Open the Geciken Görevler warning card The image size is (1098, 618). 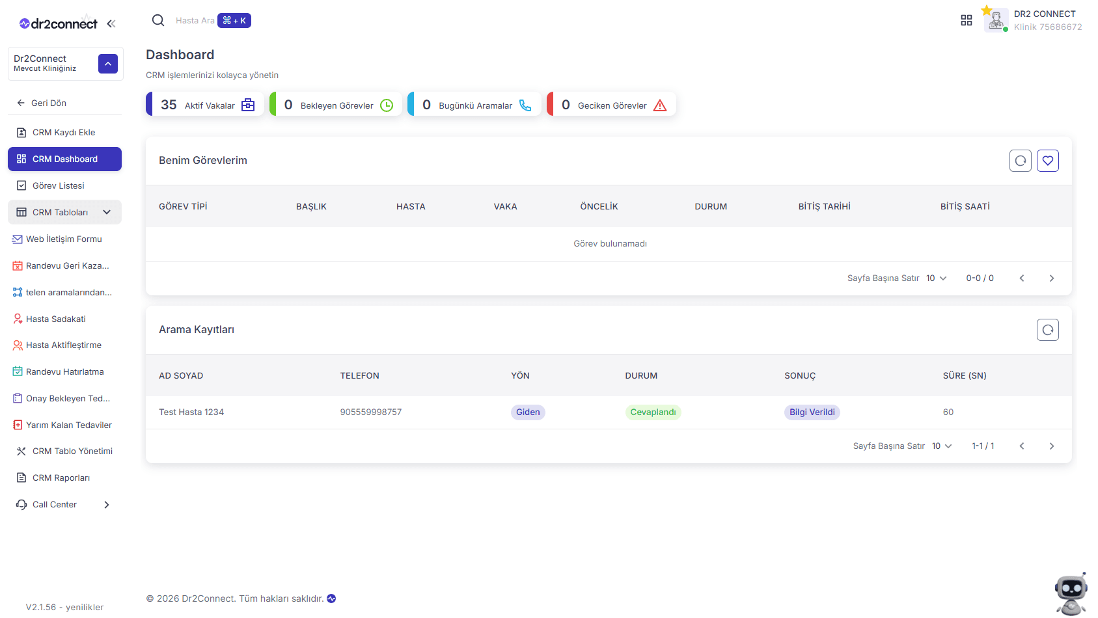[612, 104]
